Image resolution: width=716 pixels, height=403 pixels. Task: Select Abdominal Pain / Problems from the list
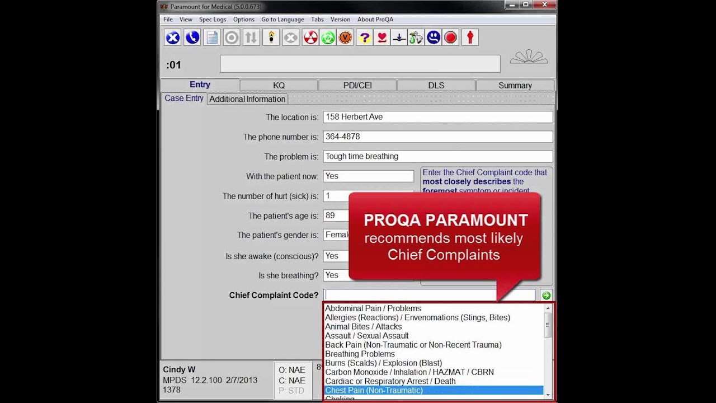click(434, 308)
